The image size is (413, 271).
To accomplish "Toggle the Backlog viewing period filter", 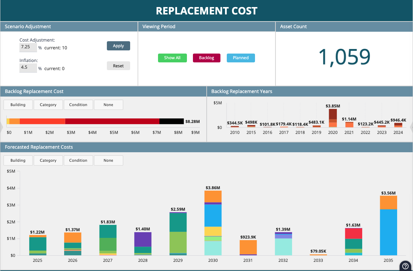I will pyautogui.click(x=206, y=58).
